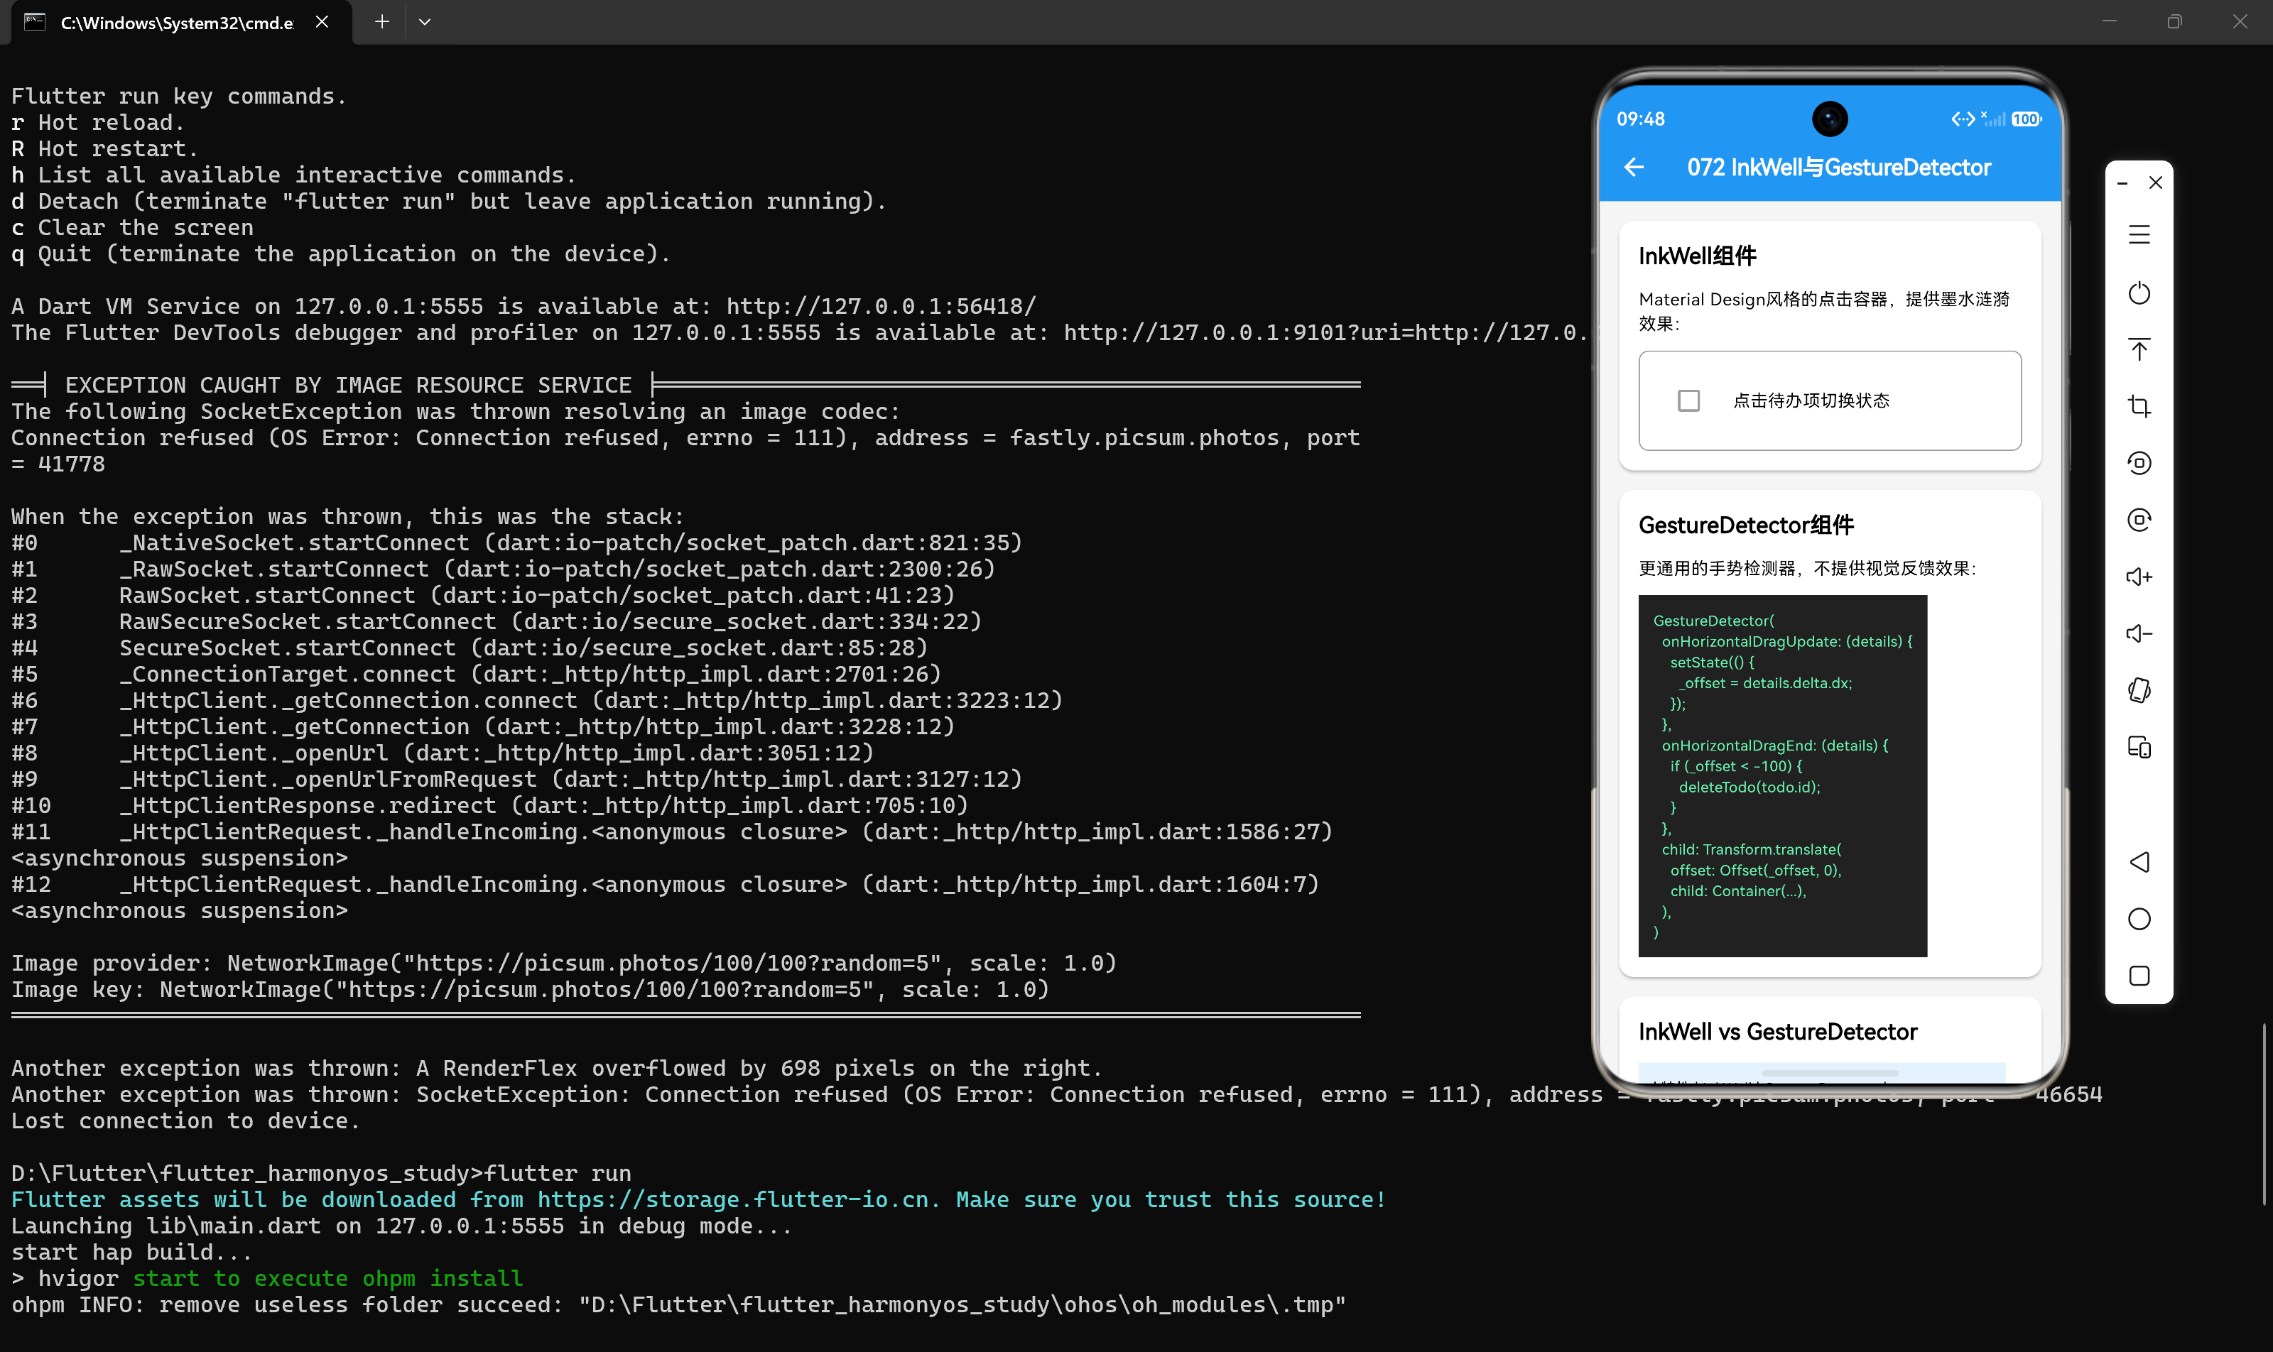Click the 'InkWell组件' card heading
The height and width of the screenshot is (1352, 2273).
point(1697,256)
